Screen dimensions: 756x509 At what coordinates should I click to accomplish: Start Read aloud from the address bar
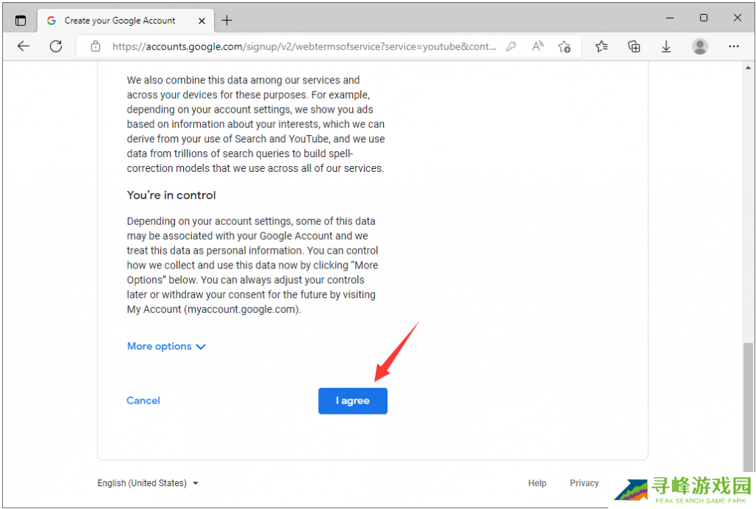click(x=537, y=46)
